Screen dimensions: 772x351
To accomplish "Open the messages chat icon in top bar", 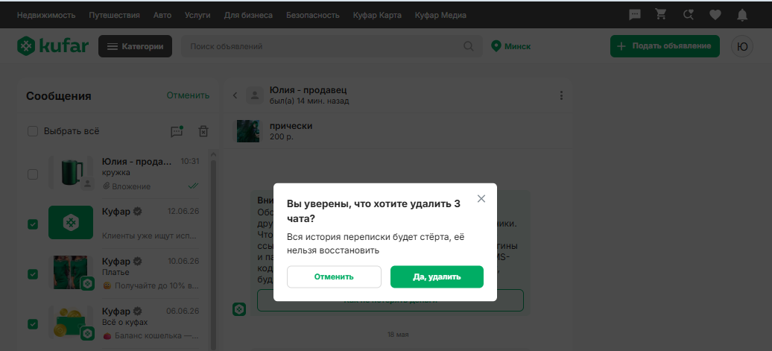I will pos(635,15).
